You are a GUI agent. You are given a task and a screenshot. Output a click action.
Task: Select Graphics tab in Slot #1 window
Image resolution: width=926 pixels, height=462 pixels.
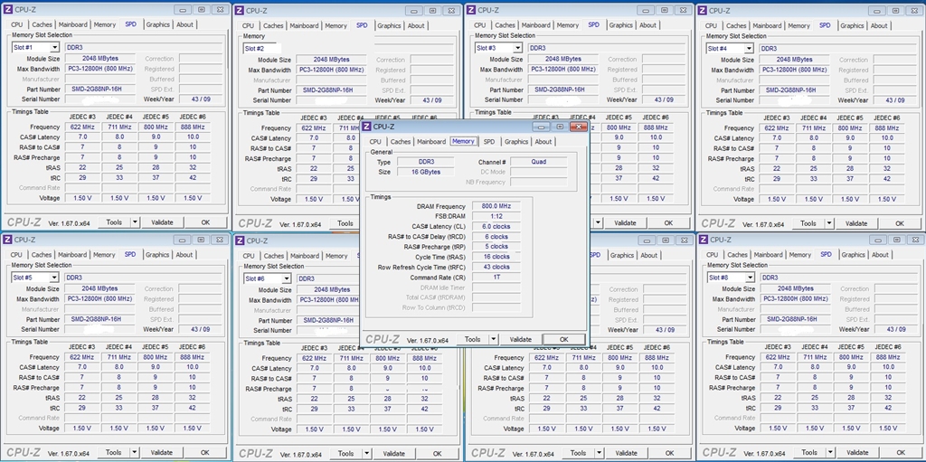click(x=157, y=24)
